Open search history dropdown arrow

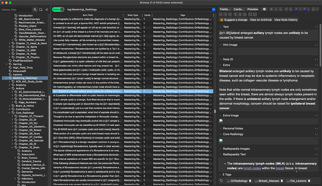pyautogui.click(x=214, y=9)
